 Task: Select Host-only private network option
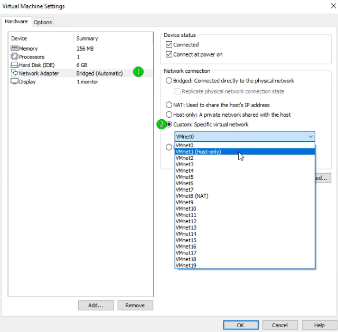point(169,115)
